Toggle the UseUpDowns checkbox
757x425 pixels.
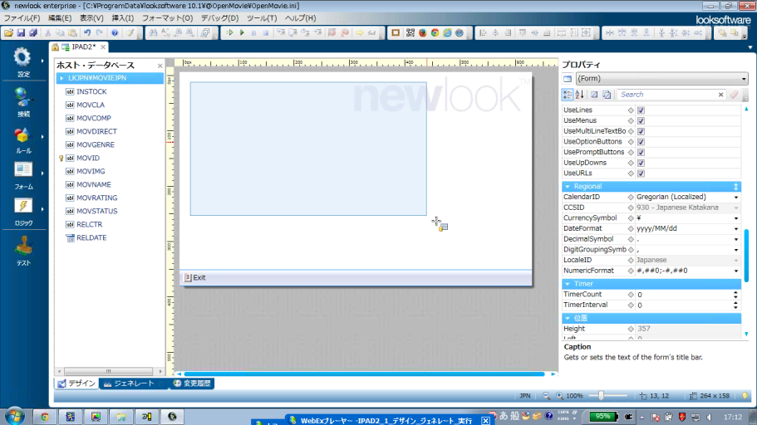pyautogui.click(x=641, y=163)
